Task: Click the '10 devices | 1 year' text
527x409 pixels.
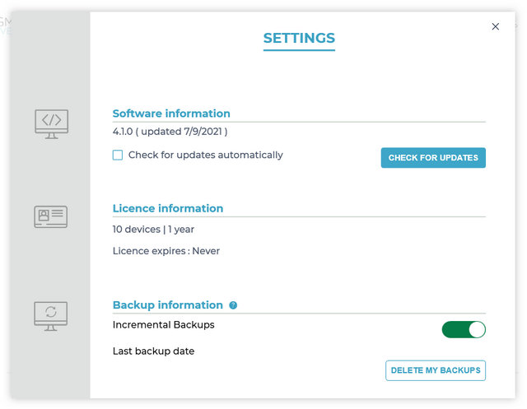Action: 153,229
